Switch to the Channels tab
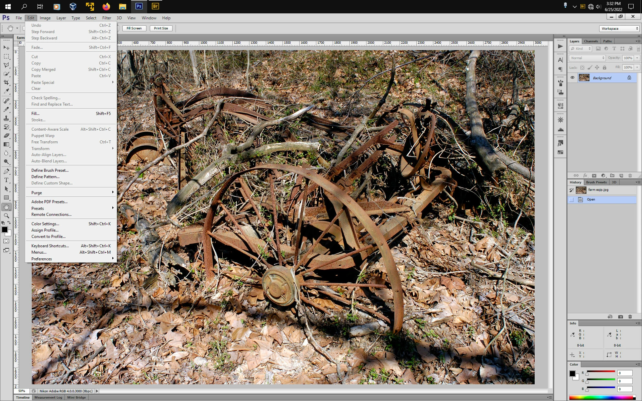This screenshot has width=642, height=401. [x=591, y=41]
